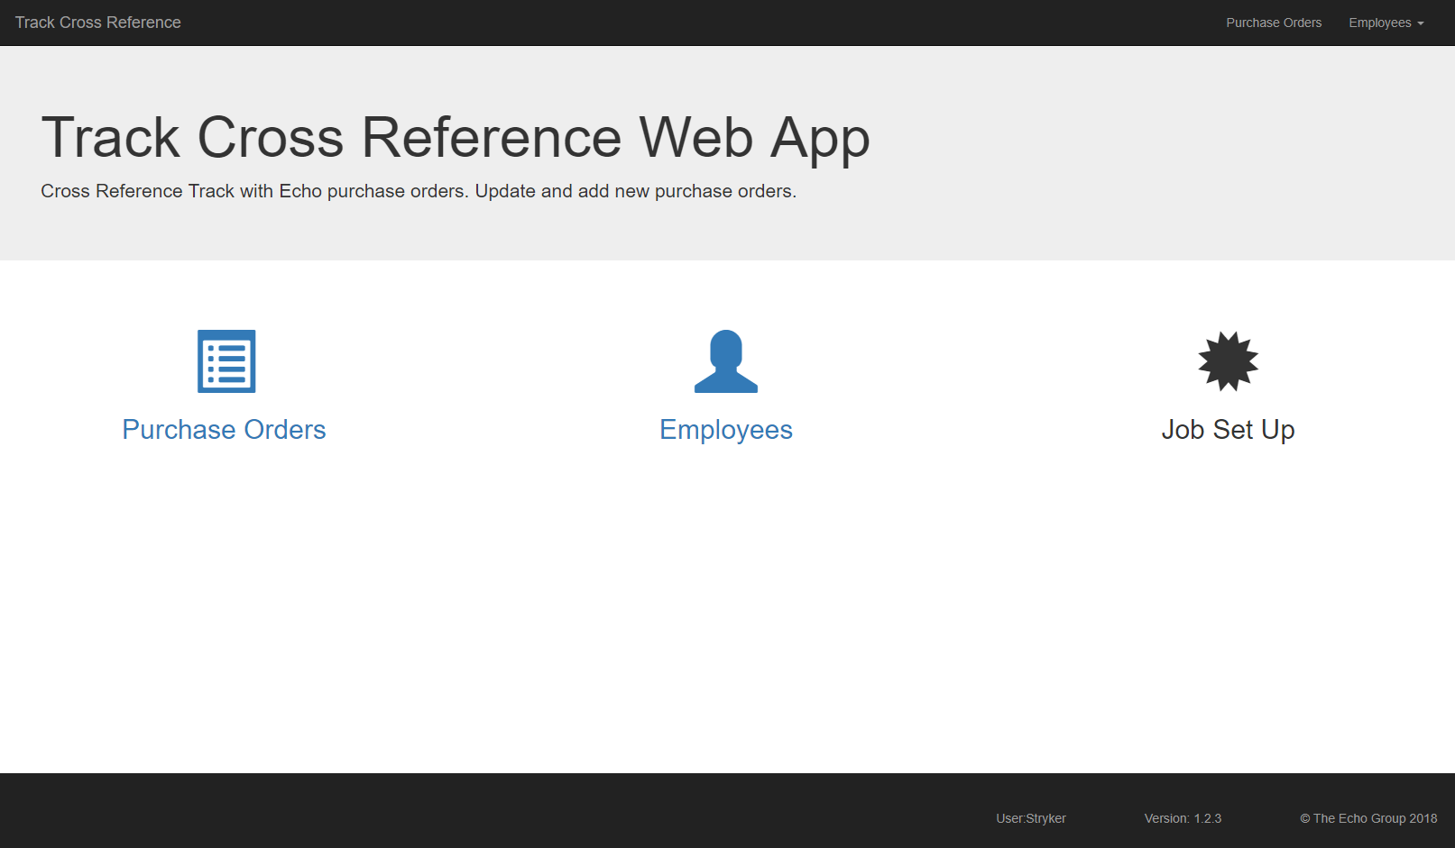This screenshot has width=1455, height=848.
Task: Open Purchase Orders via its blue document icon
Action: [226, 361]
